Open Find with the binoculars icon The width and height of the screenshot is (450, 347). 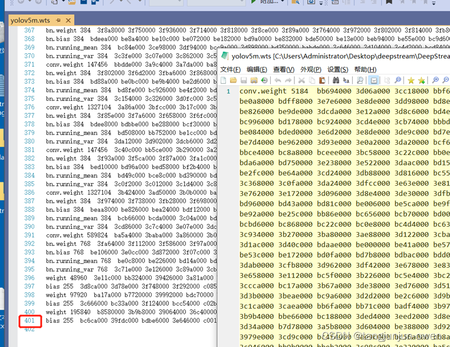[x=336, y=80]
